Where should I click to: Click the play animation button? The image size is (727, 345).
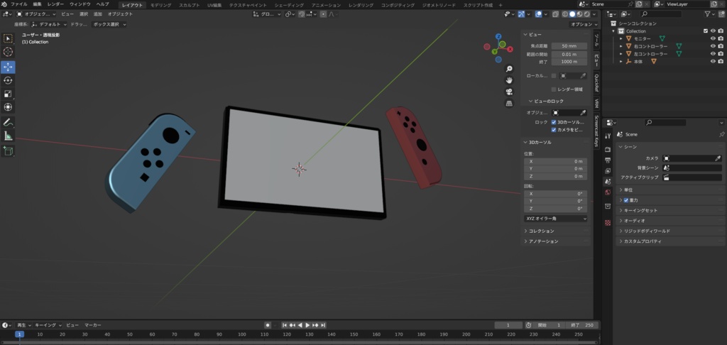click(x=307, y=325)
